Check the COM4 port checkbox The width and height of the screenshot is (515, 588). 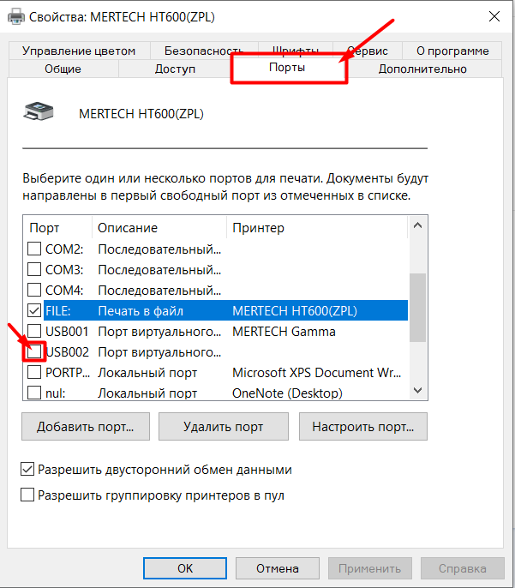[x=34, y=290]
